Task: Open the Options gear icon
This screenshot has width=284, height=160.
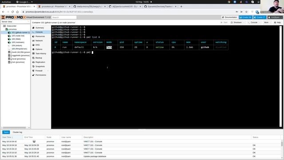Action: (33, 49)
